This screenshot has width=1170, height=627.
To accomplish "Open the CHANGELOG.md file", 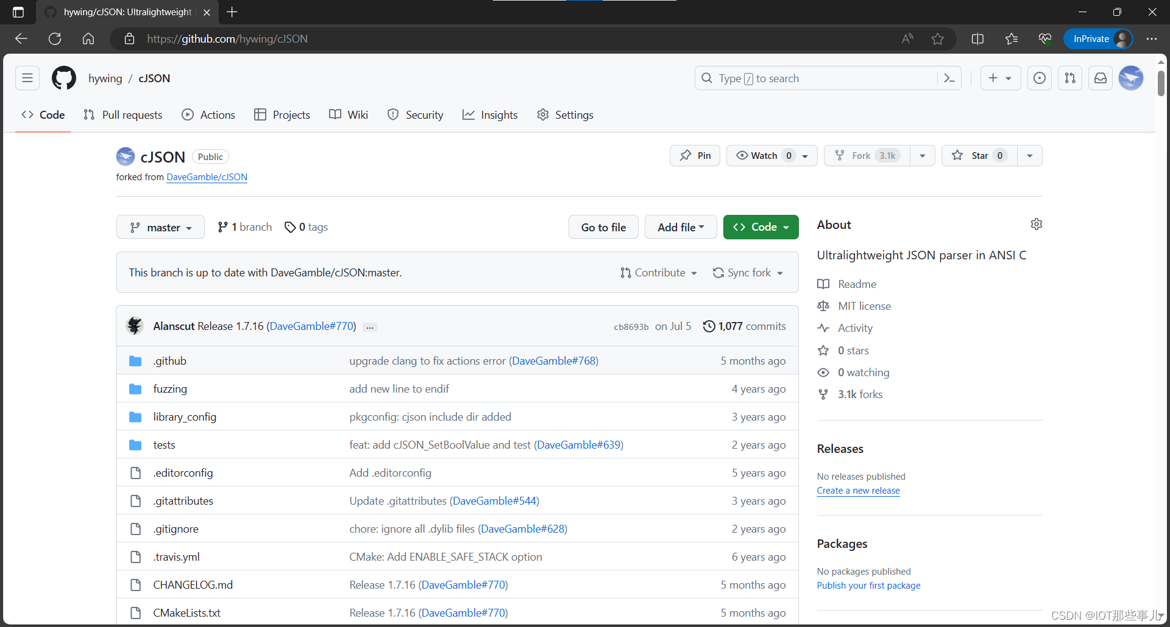I will [x=193, y=585].
